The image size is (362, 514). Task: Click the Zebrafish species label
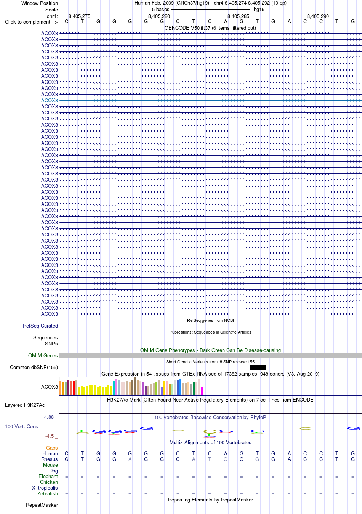click(48, 493)
